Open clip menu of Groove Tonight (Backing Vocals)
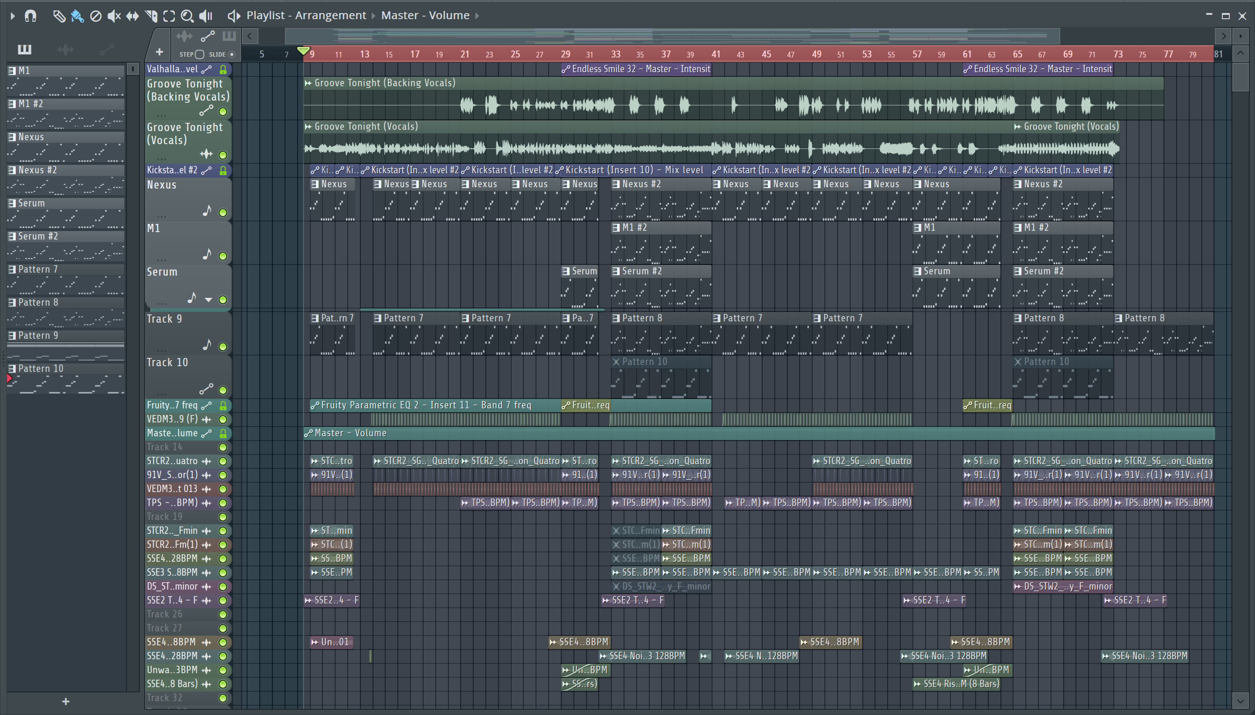1255x715 pixels. click(308, 84)
